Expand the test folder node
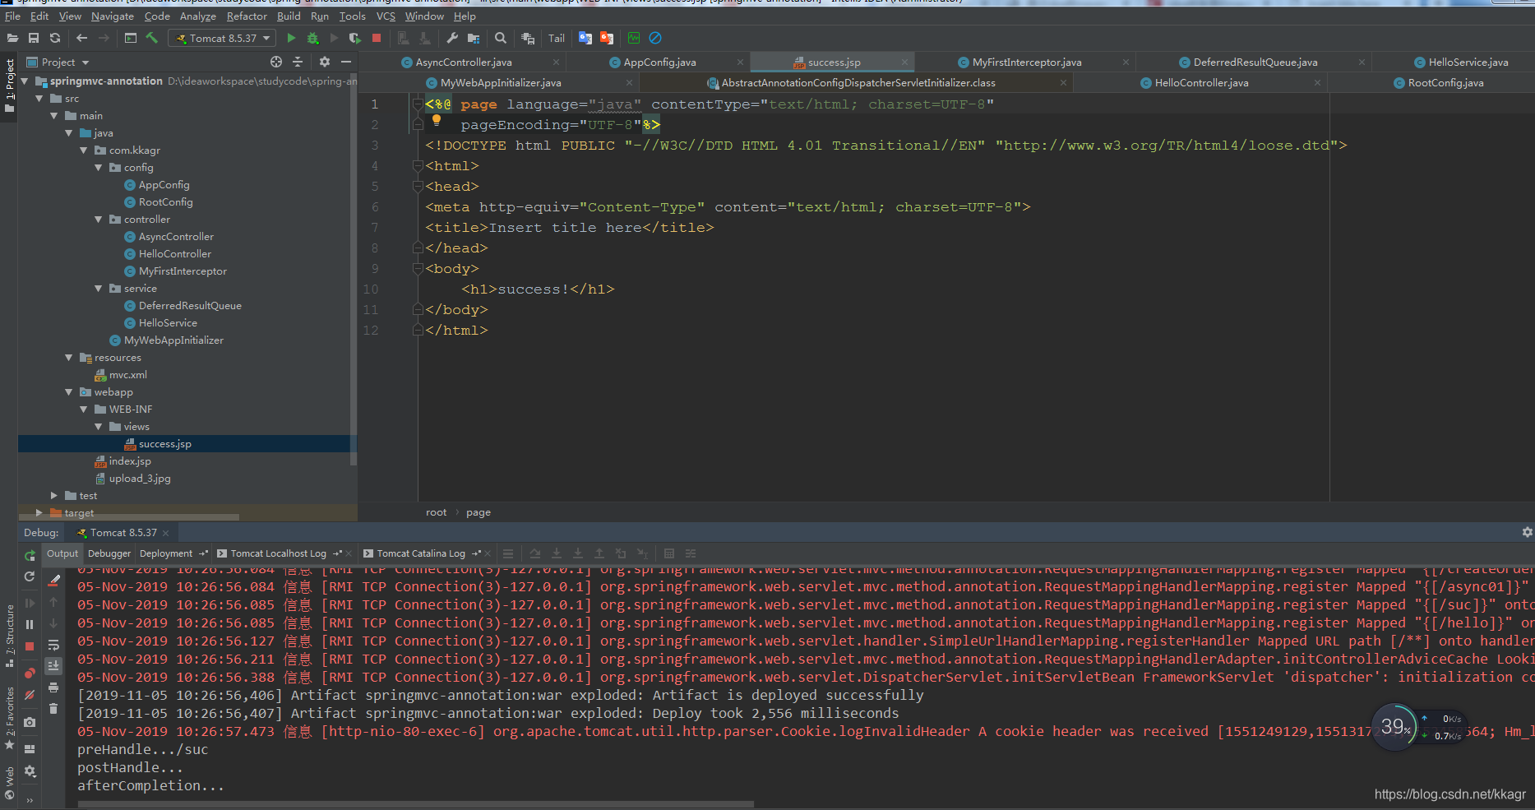This screenshot has width=1535, height=810. coord(54,496)
